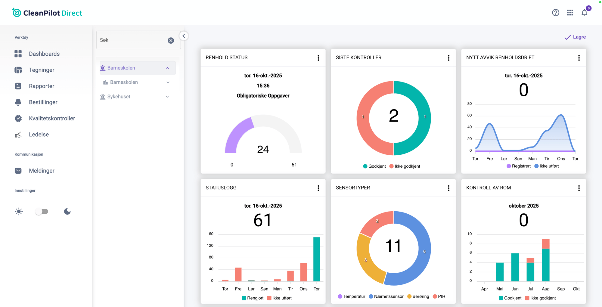
Task: Click the notifications bell icon
Action: pyautogui.click(x=584, y=13)
